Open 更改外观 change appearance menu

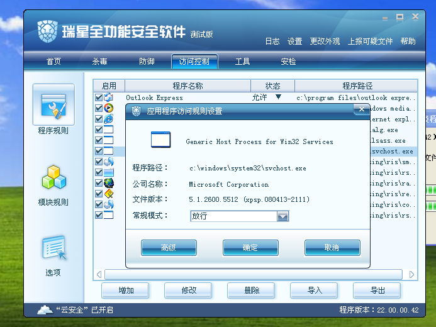coord(325,42)
